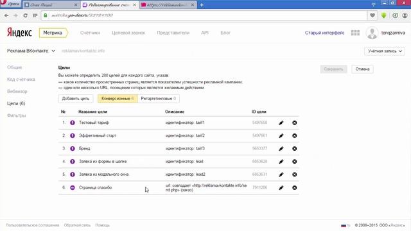Open the Фильтры section

click(x=16, y=116)
